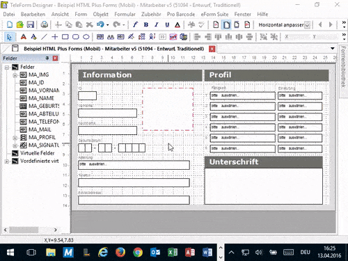Open the font settings (f) icon
The height and width of the screenshot is (261, 348).
(x=135, y=24)
